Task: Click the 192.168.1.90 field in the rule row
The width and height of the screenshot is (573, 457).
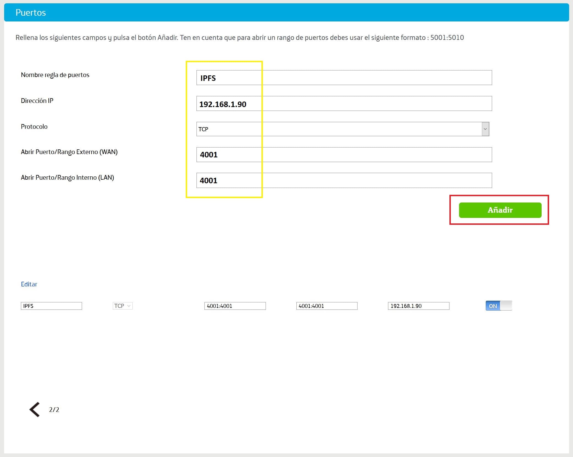Action: pos(418,306)
